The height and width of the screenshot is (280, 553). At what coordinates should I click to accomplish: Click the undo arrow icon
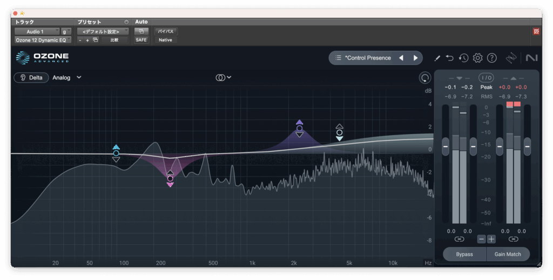point(450,58)
